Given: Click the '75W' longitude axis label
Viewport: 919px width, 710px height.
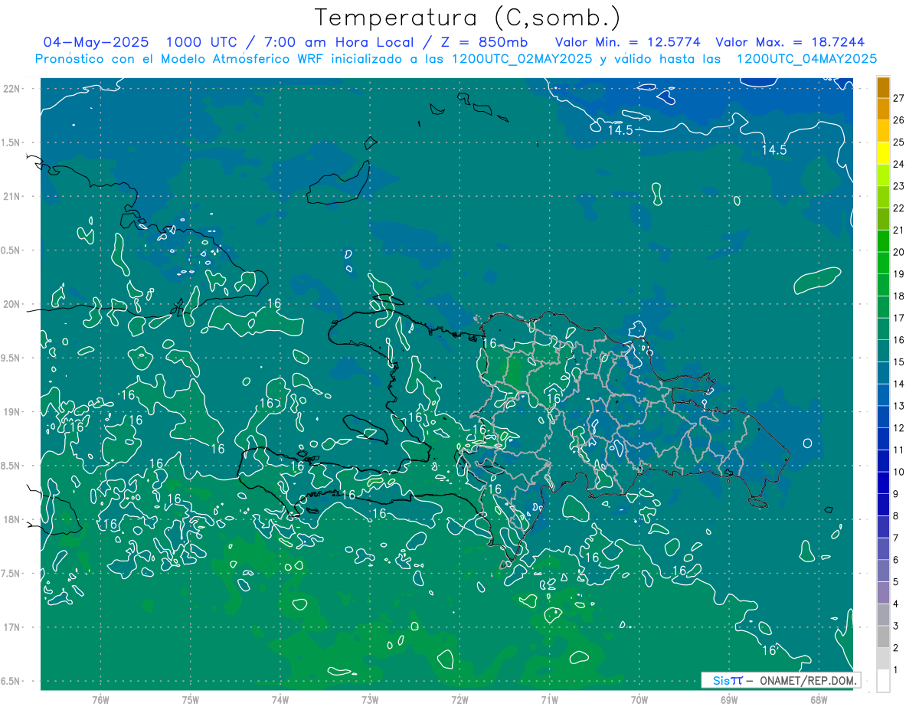Looking at the screenshot, I should (191, 699).
